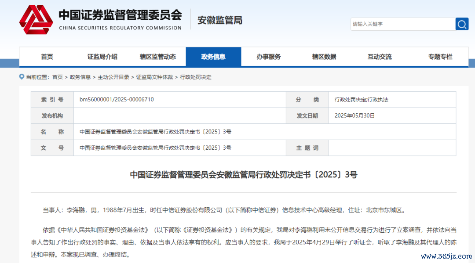Open the 专题专栏 section
The image size is (475, 263).
[x=440, y=56]
